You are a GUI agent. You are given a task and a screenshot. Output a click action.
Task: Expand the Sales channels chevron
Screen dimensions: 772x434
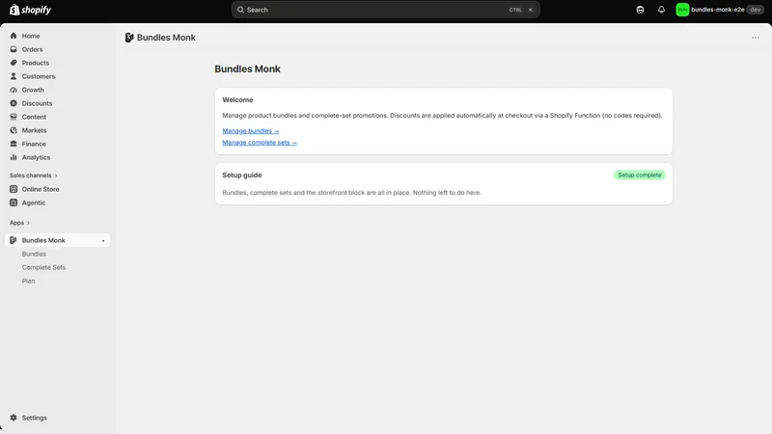point(56,176)
